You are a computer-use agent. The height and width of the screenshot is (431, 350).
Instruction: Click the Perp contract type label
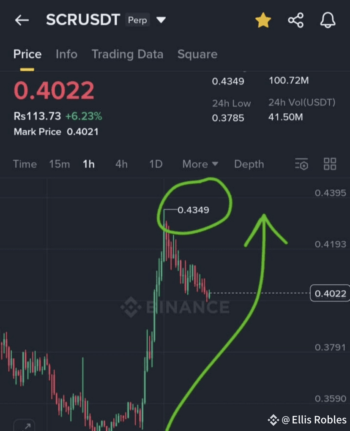point(137,20)
